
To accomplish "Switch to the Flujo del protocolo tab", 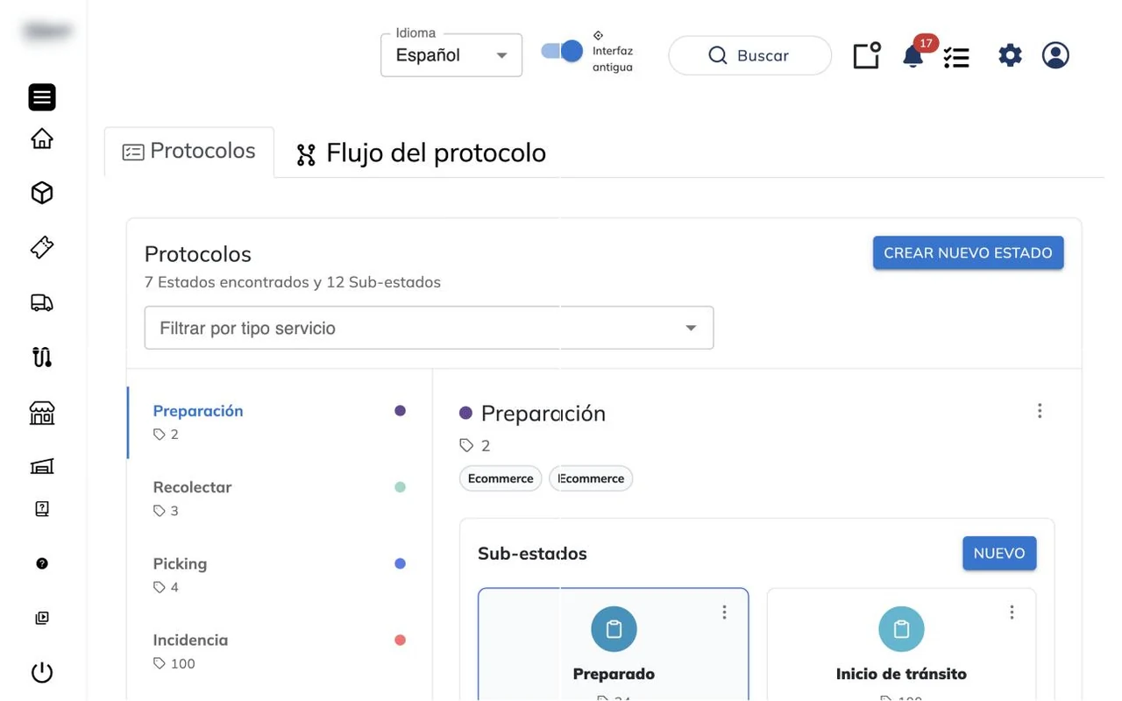I will pyautogui.click(x=421, y=153).
